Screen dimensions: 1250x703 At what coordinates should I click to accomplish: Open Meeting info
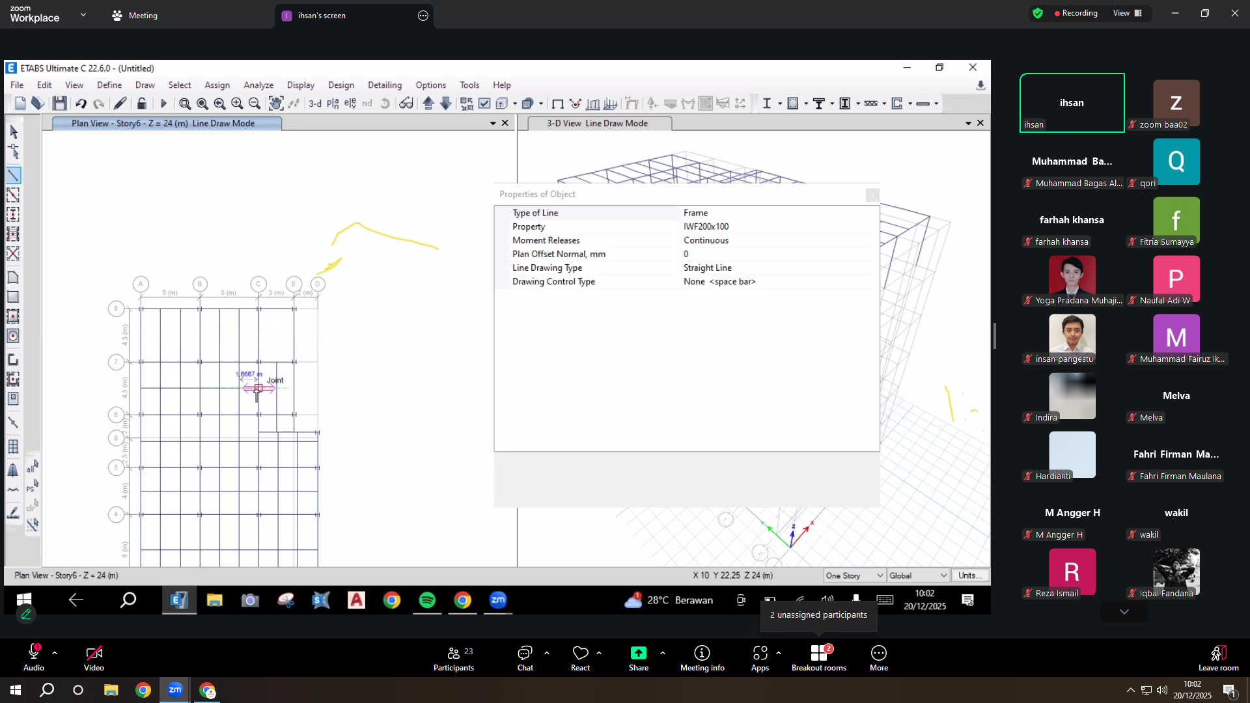pos(702,657)
